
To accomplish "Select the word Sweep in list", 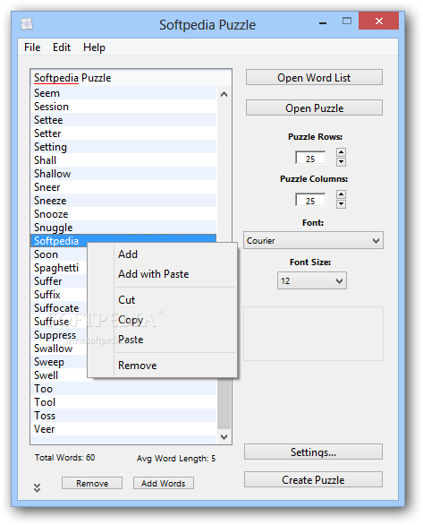I will click(x=49, y=362).
